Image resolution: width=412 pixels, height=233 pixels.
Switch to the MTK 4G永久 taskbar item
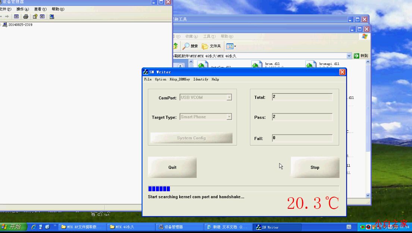point(131,227)
